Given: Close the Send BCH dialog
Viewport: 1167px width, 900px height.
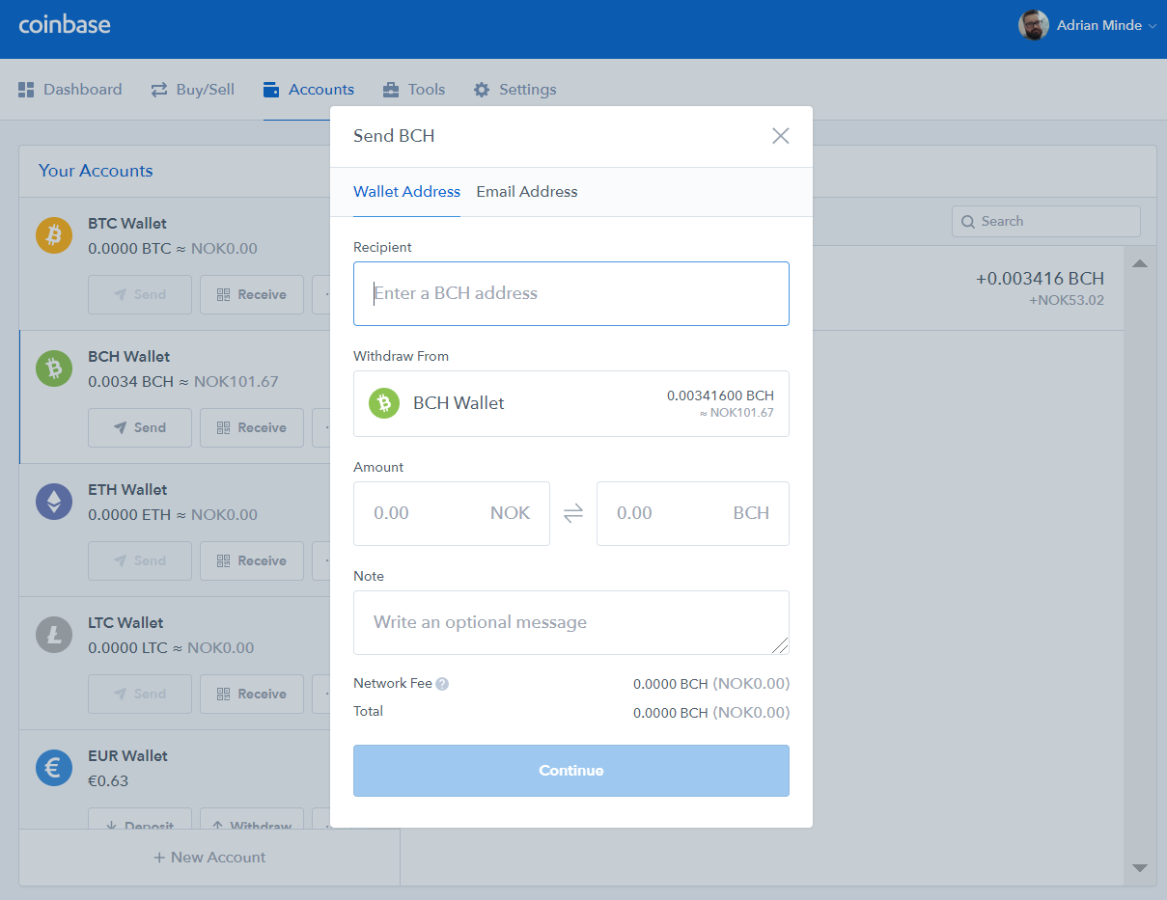Looking at the screenshot, I should 781,136.
